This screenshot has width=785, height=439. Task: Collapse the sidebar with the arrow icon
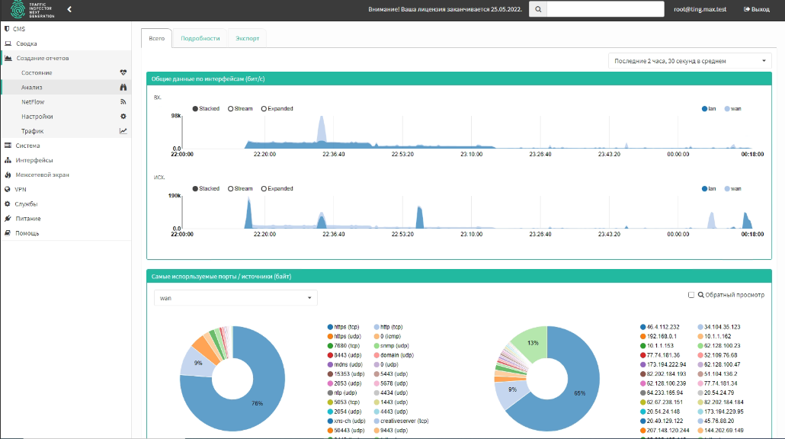click(x=69, y=10)
